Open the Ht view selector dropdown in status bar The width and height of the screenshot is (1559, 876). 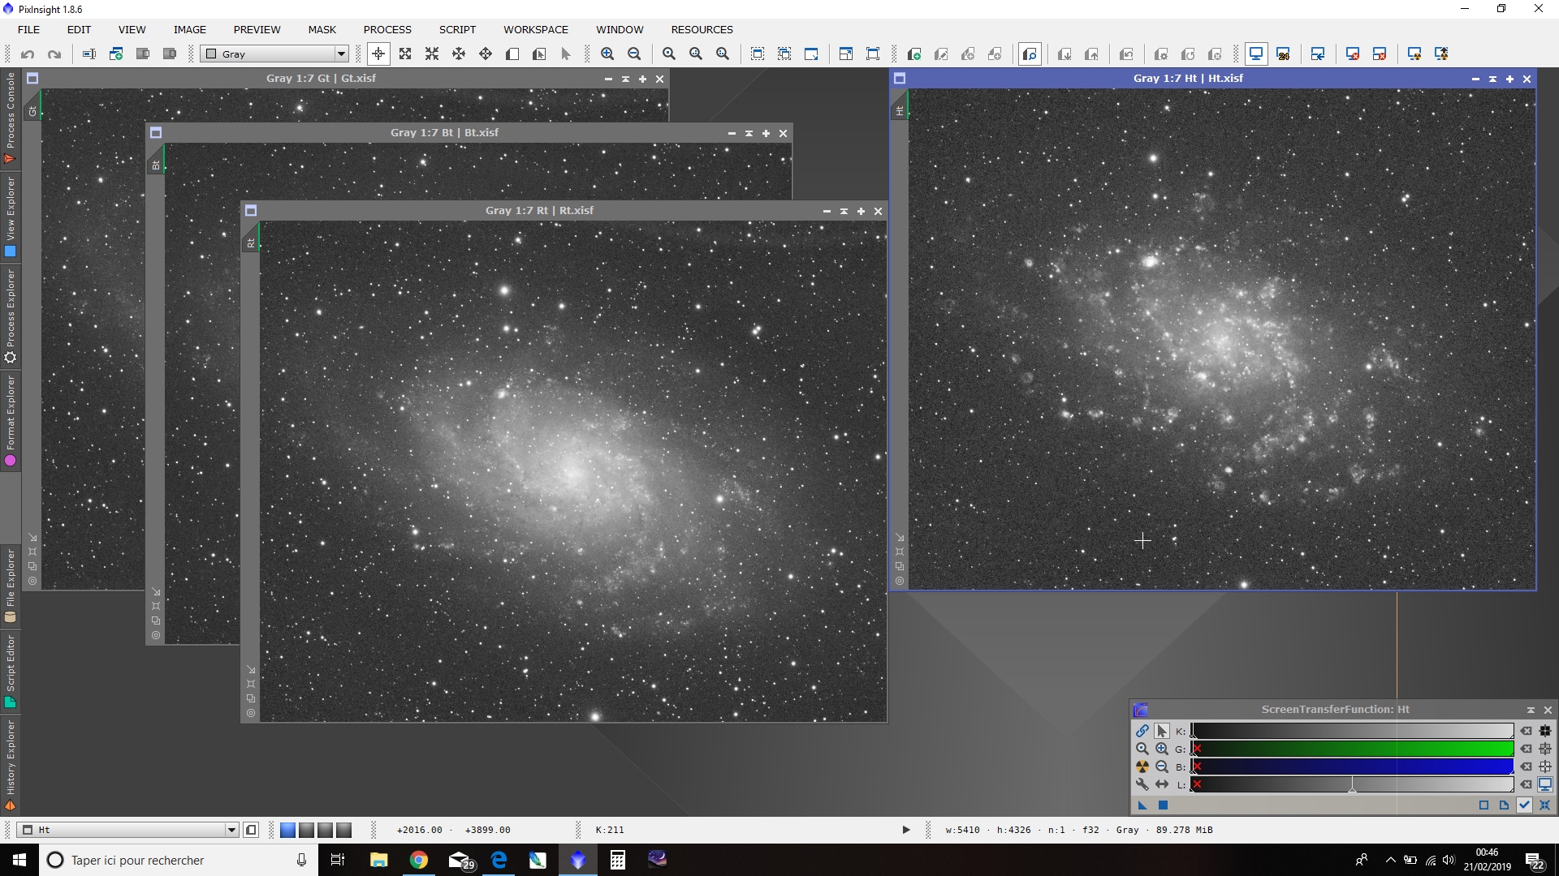tap(128, 830)
